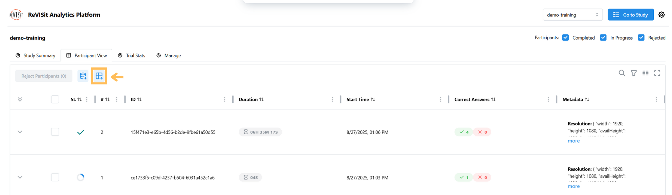The width and height of the screenshot is (672, 195).
Task: Enter fullscreen table view
Action: 657,73
